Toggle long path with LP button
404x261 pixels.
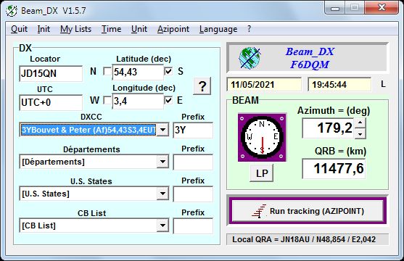pos(262,173)
